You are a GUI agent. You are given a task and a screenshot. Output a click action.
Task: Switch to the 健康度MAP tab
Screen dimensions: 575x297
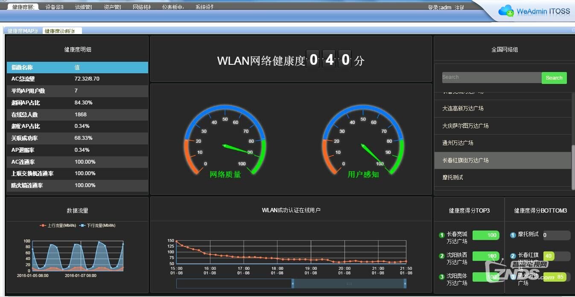point(23,31)
